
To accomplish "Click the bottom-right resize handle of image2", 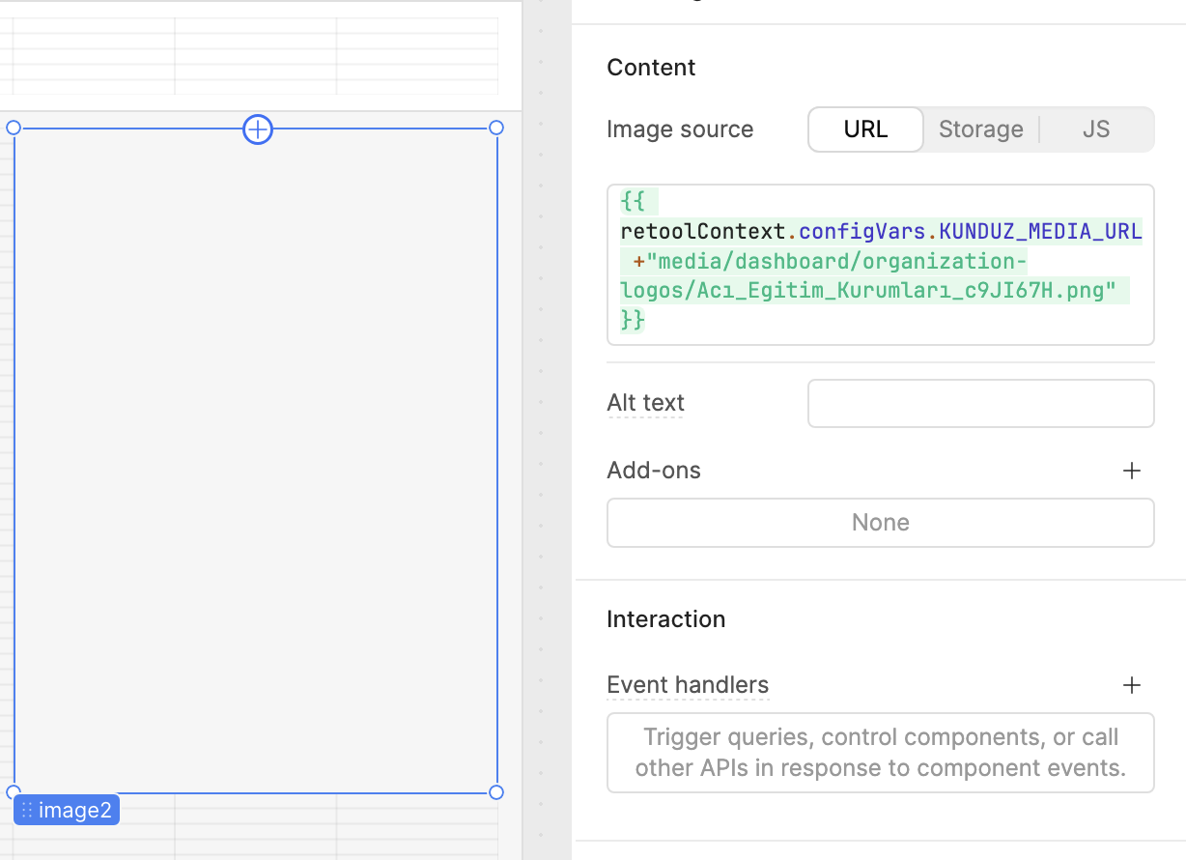I will 496,792.
